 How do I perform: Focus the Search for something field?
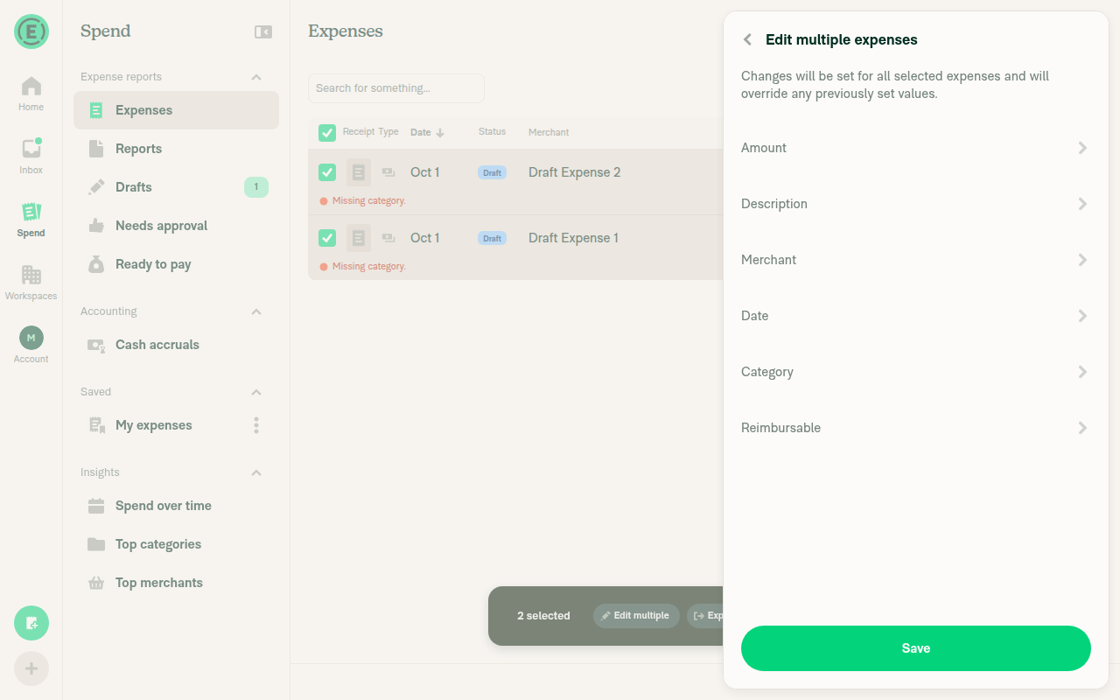click(396, 88)
